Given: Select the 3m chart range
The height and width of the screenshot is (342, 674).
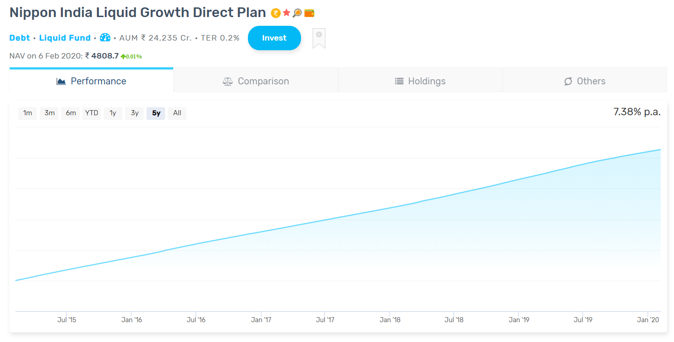Looking at the screenshot, I should (x=49, y=113).
